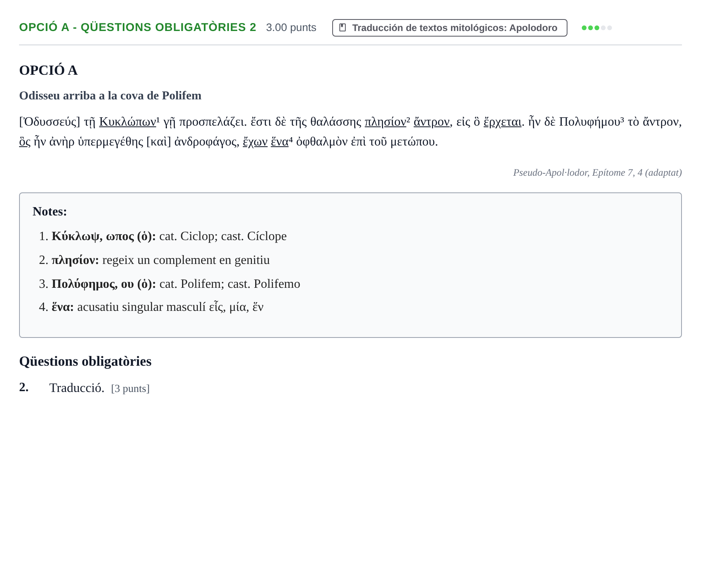Click the book icon in the topic tag

click(x=343, y=28)
